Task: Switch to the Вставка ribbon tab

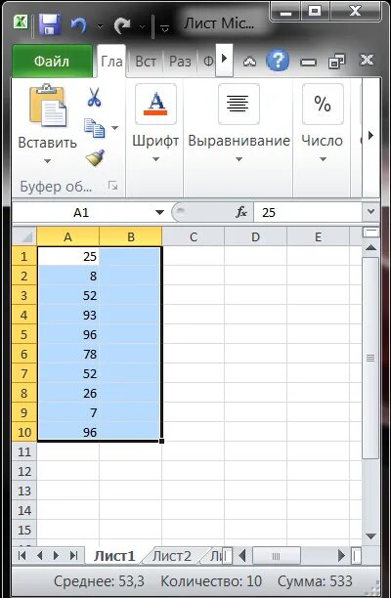Action: point(146,61)
